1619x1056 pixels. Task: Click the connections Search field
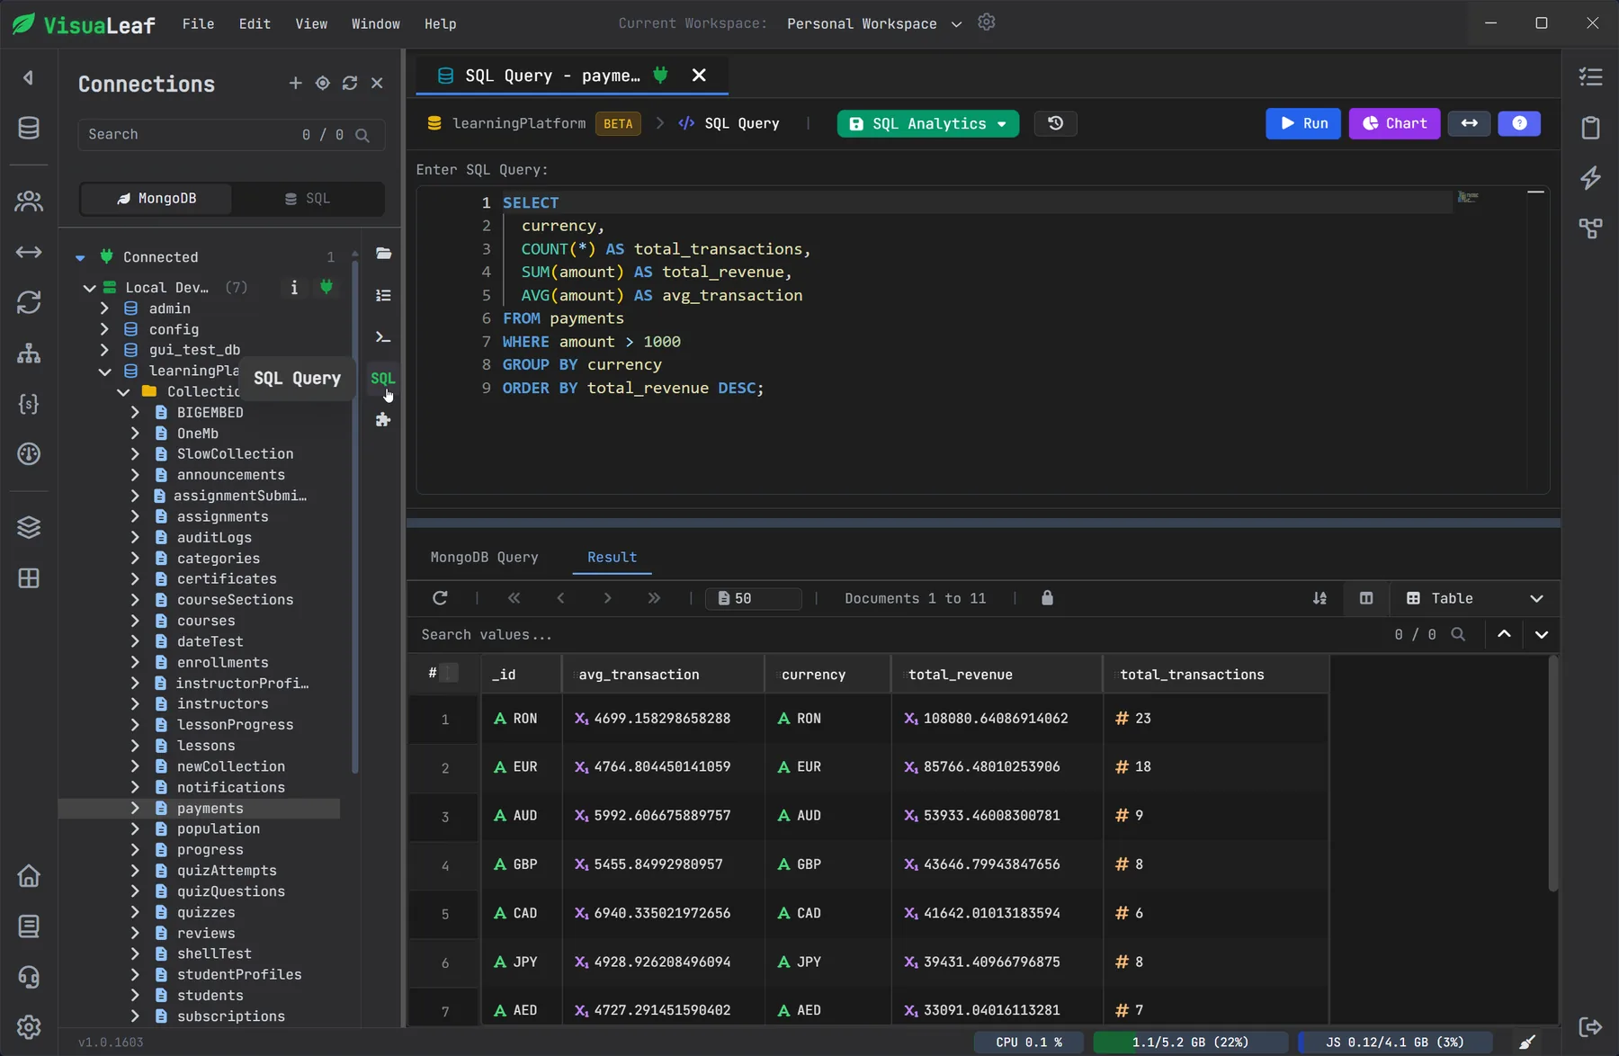click(x=231, y=135)
